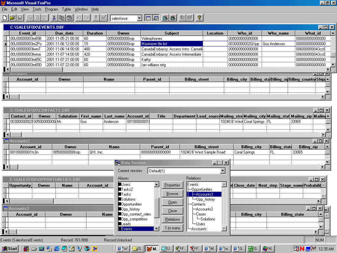337x253 pixels.
Task: Click the Events window horizontal scrollbar thumb
Action: 37,70
